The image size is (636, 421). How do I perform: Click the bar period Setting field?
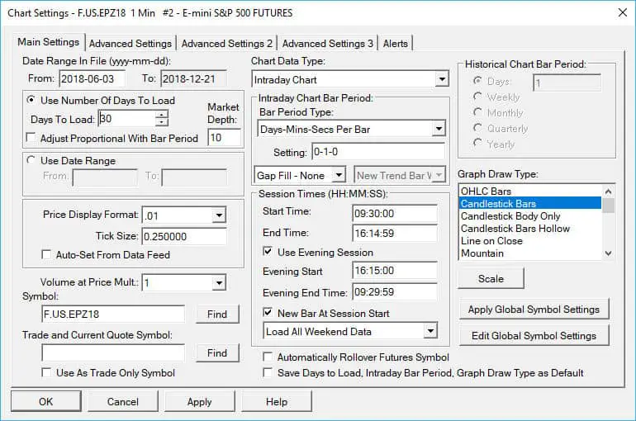point(378,152)
